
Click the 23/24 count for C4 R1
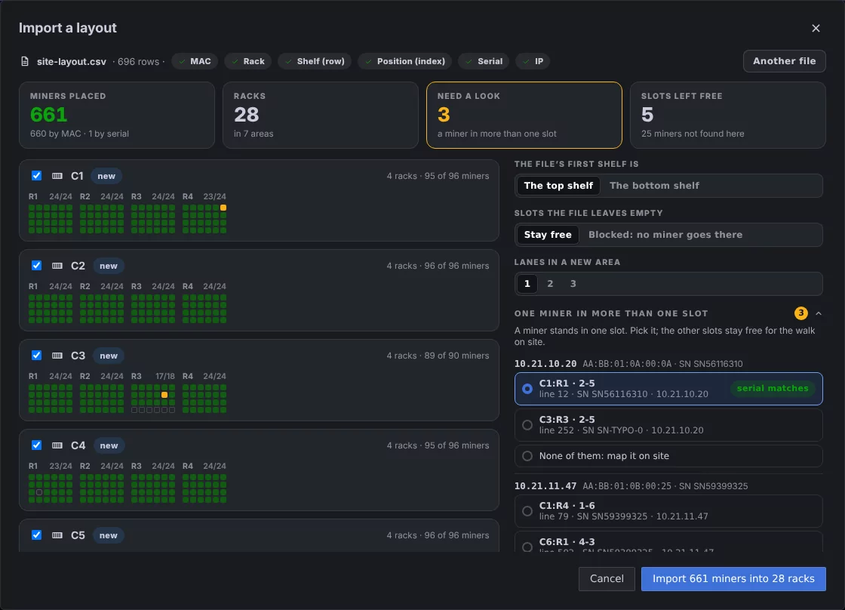click(x=60, y=466)
